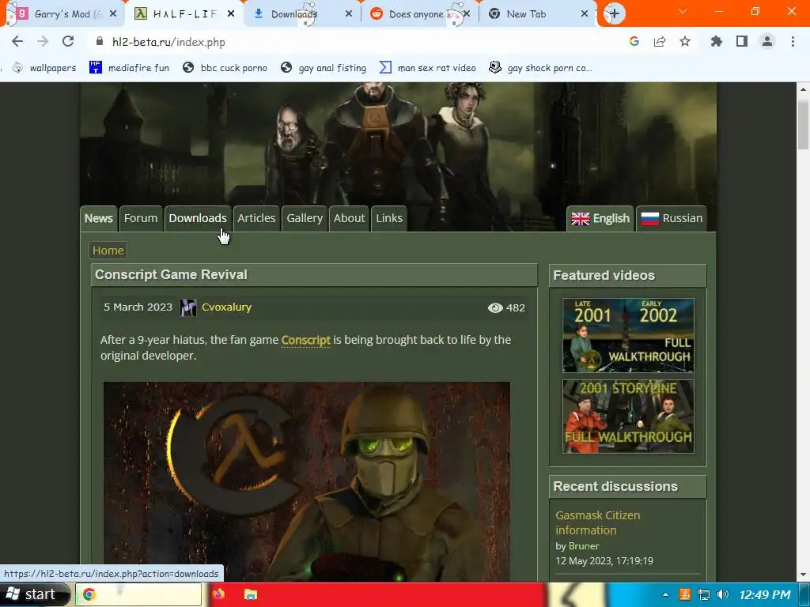
Task: Switch site language to English
Action: pyautogui.click(x=600, y=218)
